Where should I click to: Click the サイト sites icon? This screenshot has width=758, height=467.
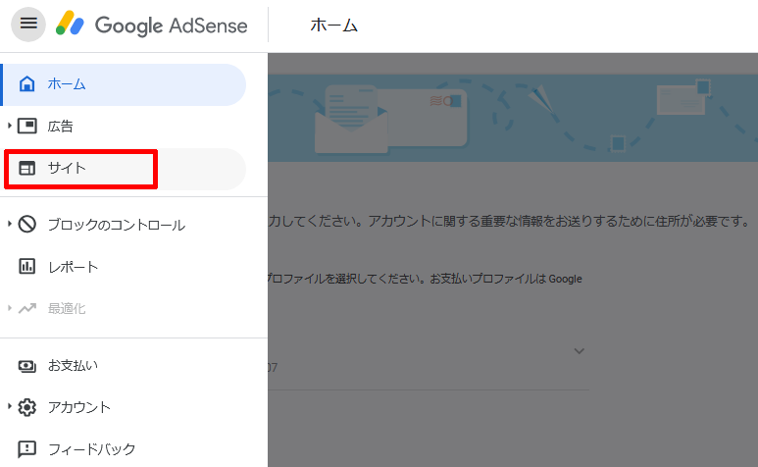(x=27, y=168)
